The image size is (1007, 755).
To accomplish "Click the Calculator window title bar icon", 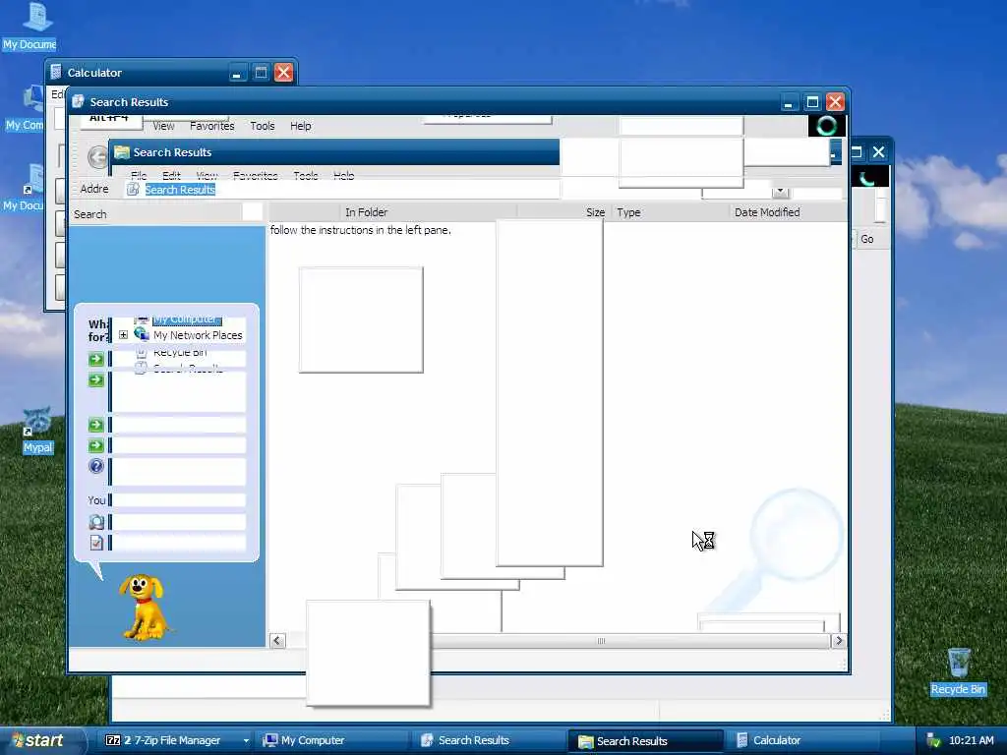I will 56,72.
